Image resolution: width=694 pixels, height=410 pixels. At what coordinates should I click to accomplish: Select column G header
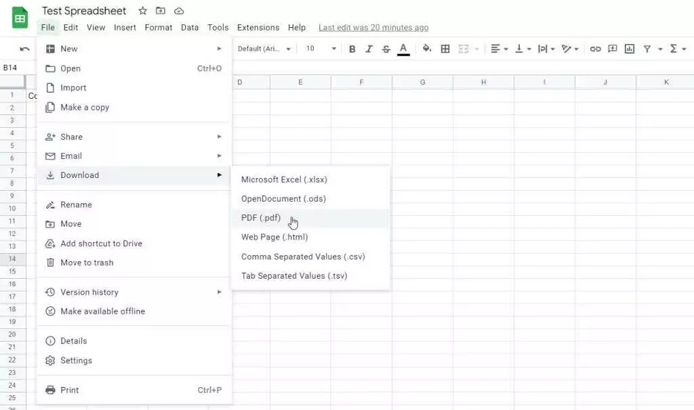pos(422,82)
